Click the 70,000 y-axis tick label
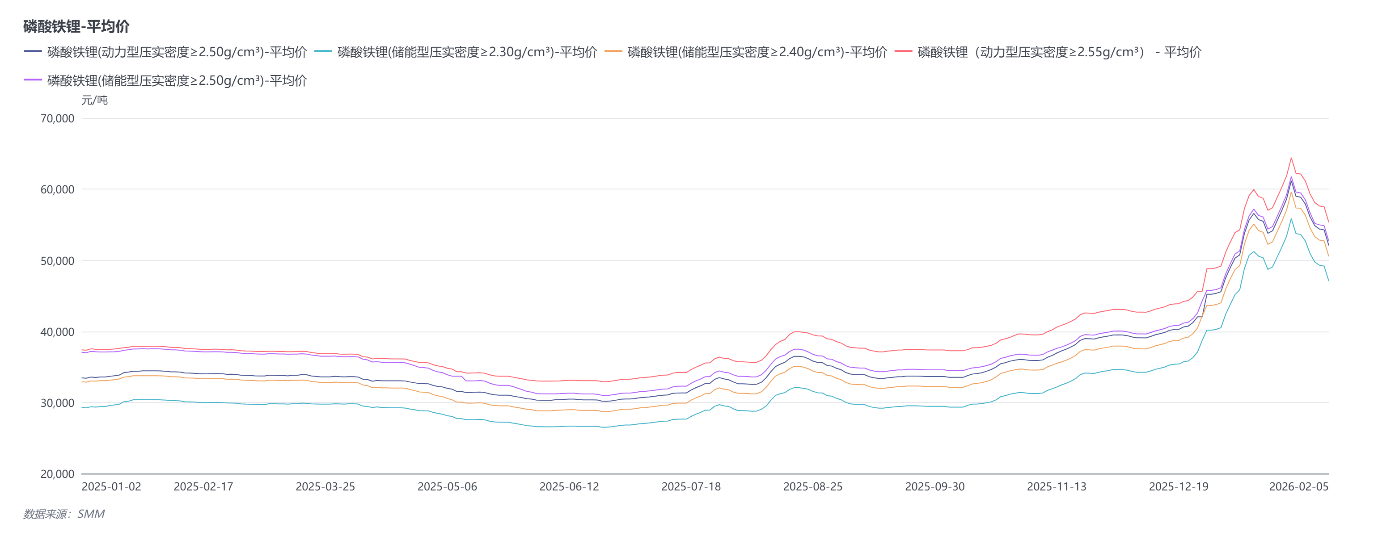This screenshot has width=1378, height=536. pyautogui.click(x=57, y=118)
